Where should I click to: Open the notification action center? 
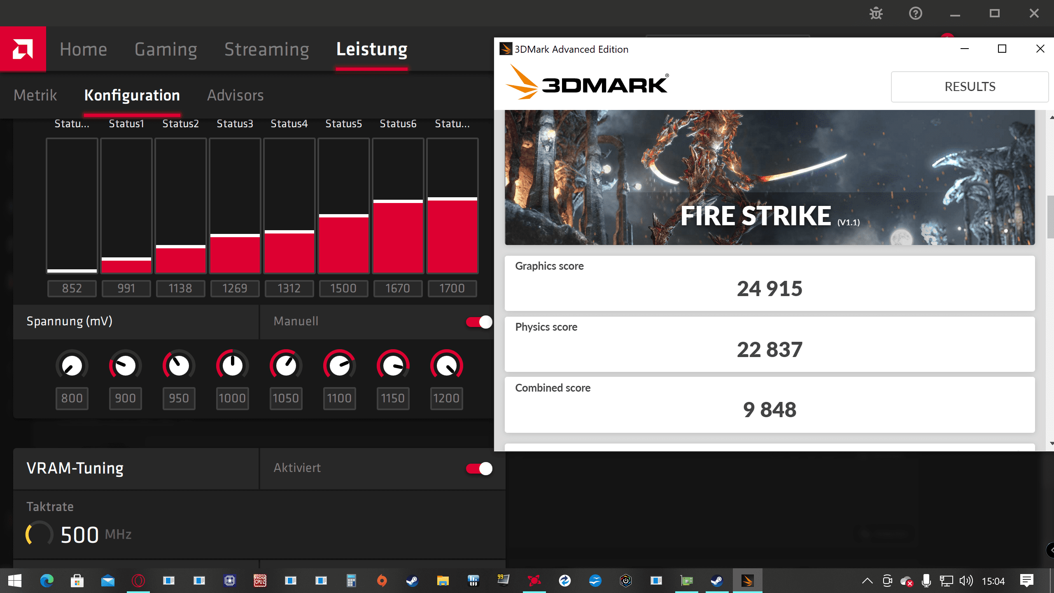coord(1027,581)
